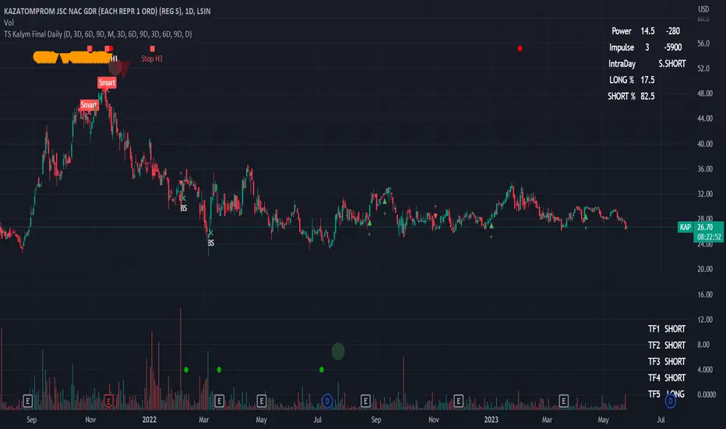Click the TF4 SHORT row
The width and height of the screenshot is (726, 429).
pyautogui.click(x=666, y=378)
